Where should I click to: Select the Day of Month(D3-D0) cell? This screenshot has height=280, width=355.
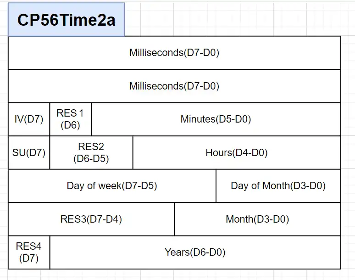[x=278, y=186]
